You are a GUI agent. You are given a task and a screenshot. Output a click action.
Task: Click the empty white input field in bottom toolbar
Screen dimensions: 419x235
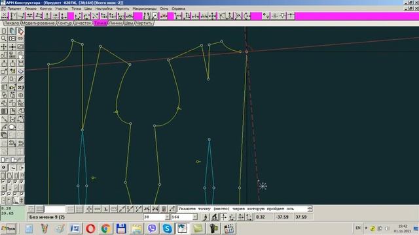[55, 209]
